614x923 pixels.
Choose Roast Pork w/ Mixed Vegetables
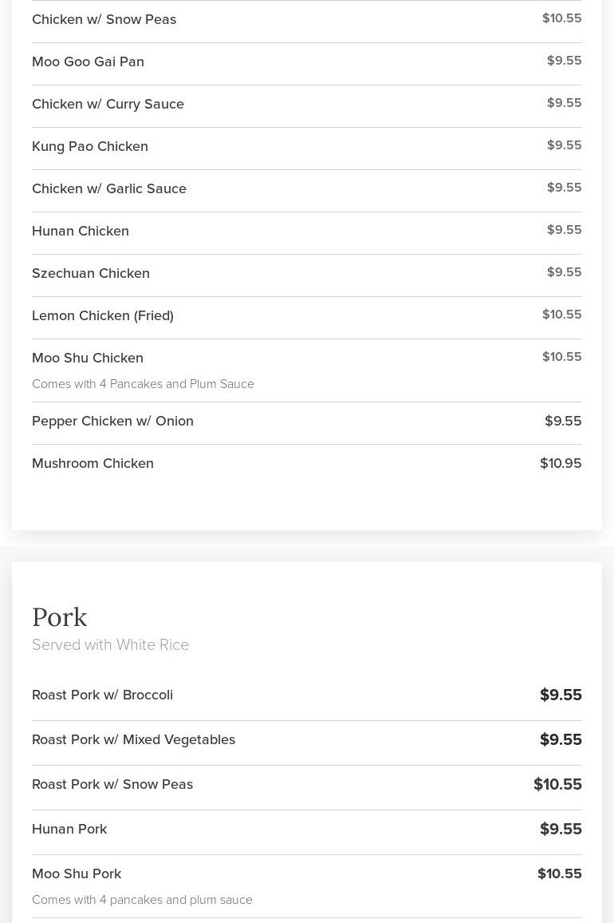[x=133, y=739]
